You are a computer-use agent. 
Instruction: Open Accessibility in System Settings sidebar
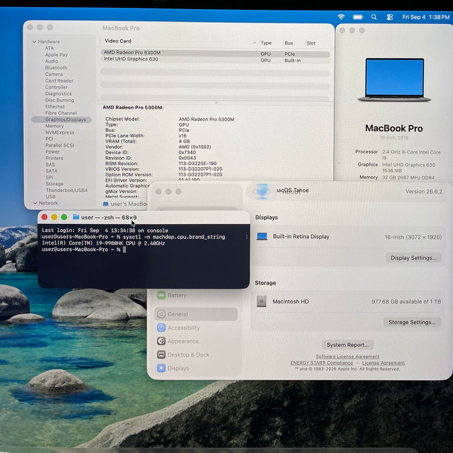(x=196, y=327)
